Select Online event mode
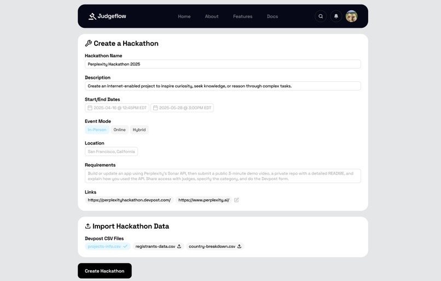This screenshot has width=441, height=281. 119,129
